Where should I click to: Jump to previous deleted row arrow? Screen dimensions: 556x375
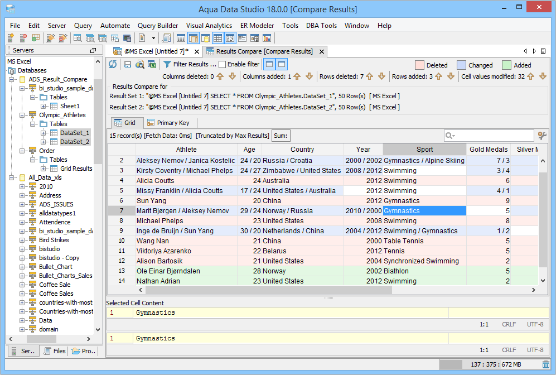point(370,76)
